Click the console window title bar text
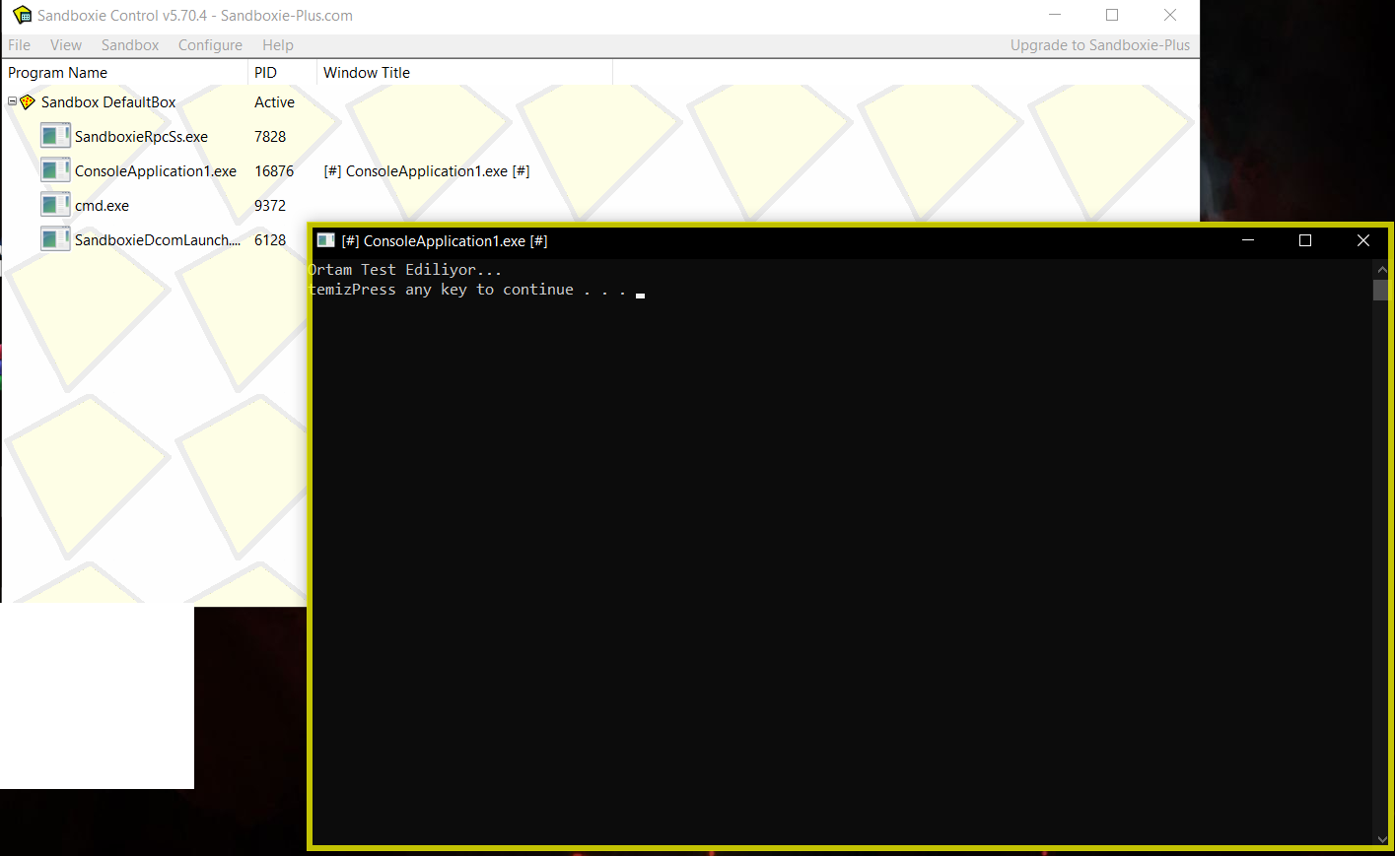The width and height of the screenshot is (1395, 856). [x=445, y=241]
